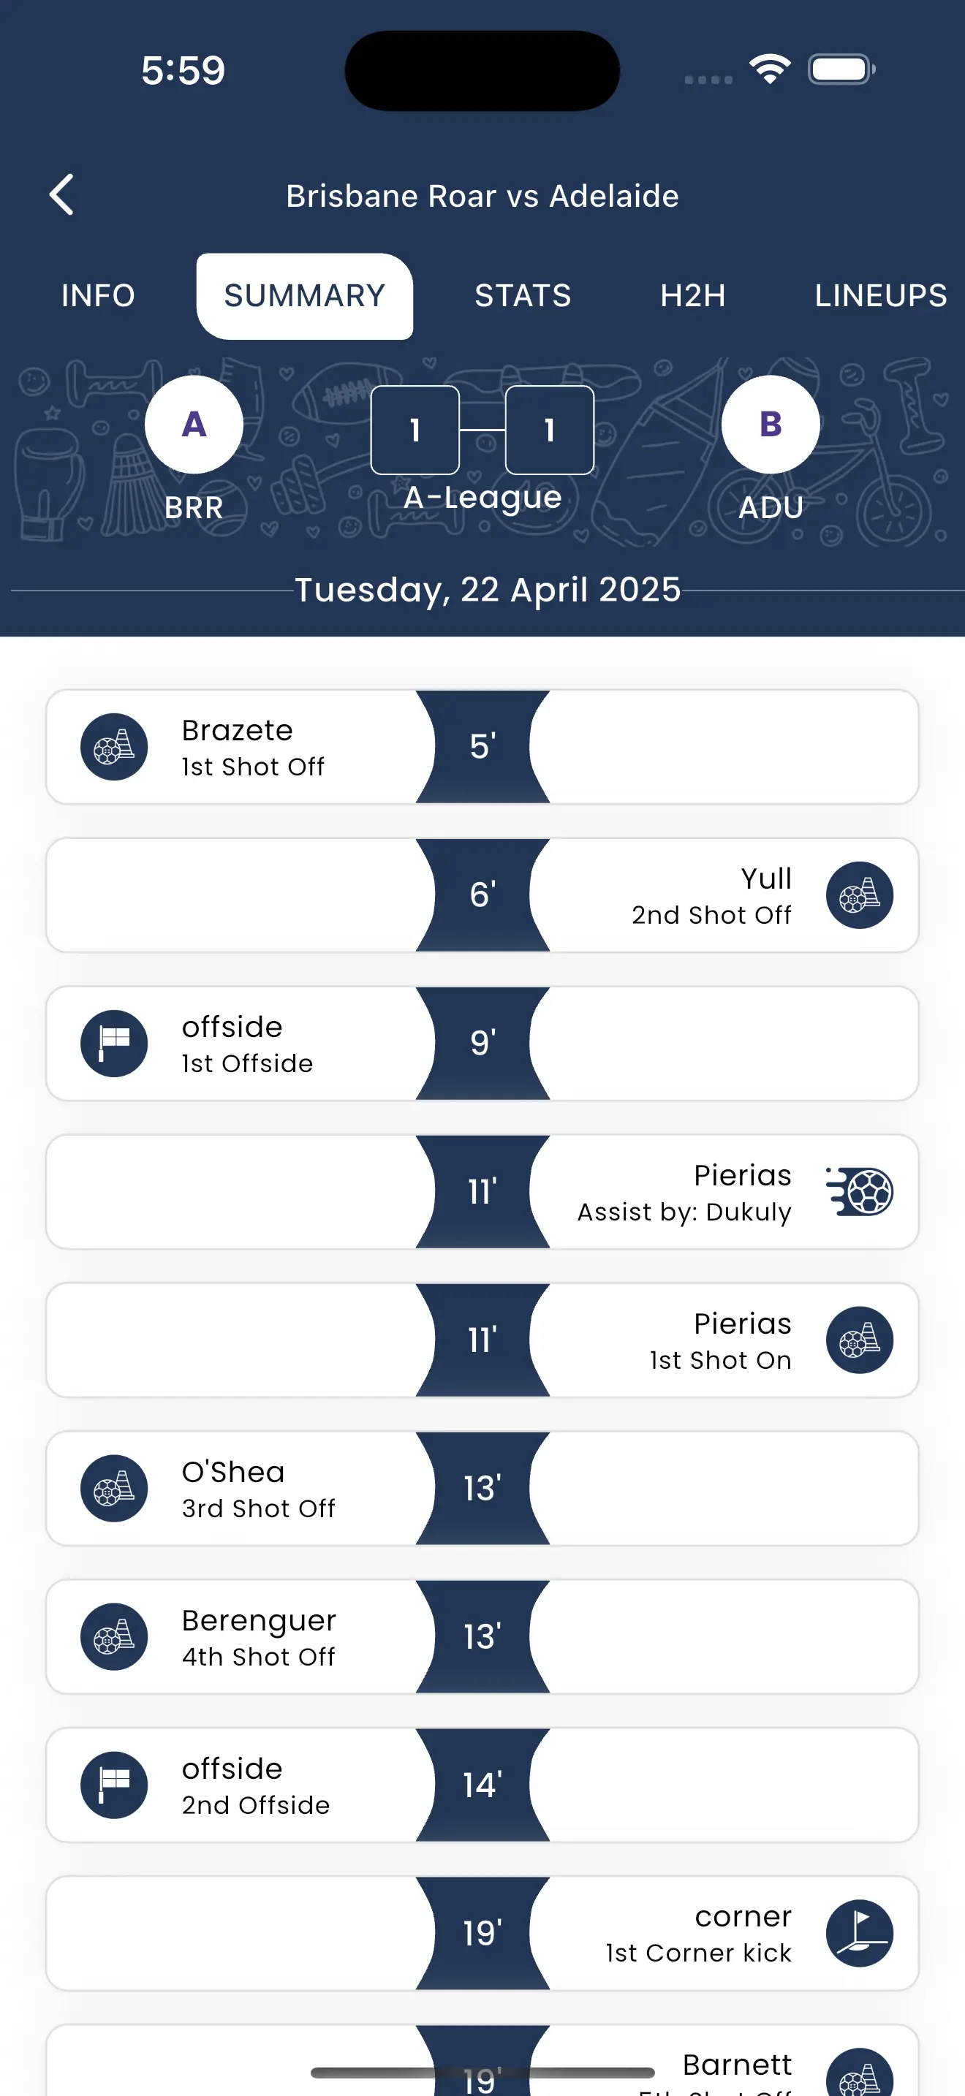Image resolution: width=965 pixels, height=2096 pixels.
Task: Click the offside flag icon at 9 minutes
Action: (x=114, y=1043)
